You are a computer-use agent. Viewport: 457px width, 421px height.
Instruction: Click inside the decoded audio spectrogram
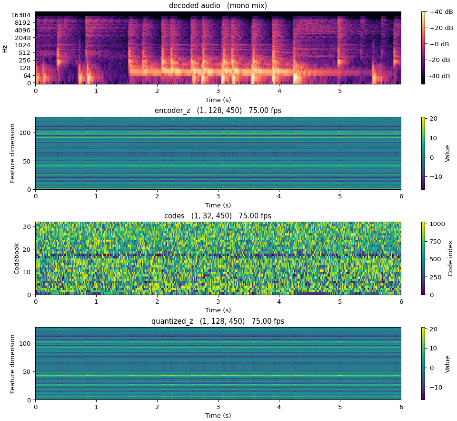click(219, 48)
